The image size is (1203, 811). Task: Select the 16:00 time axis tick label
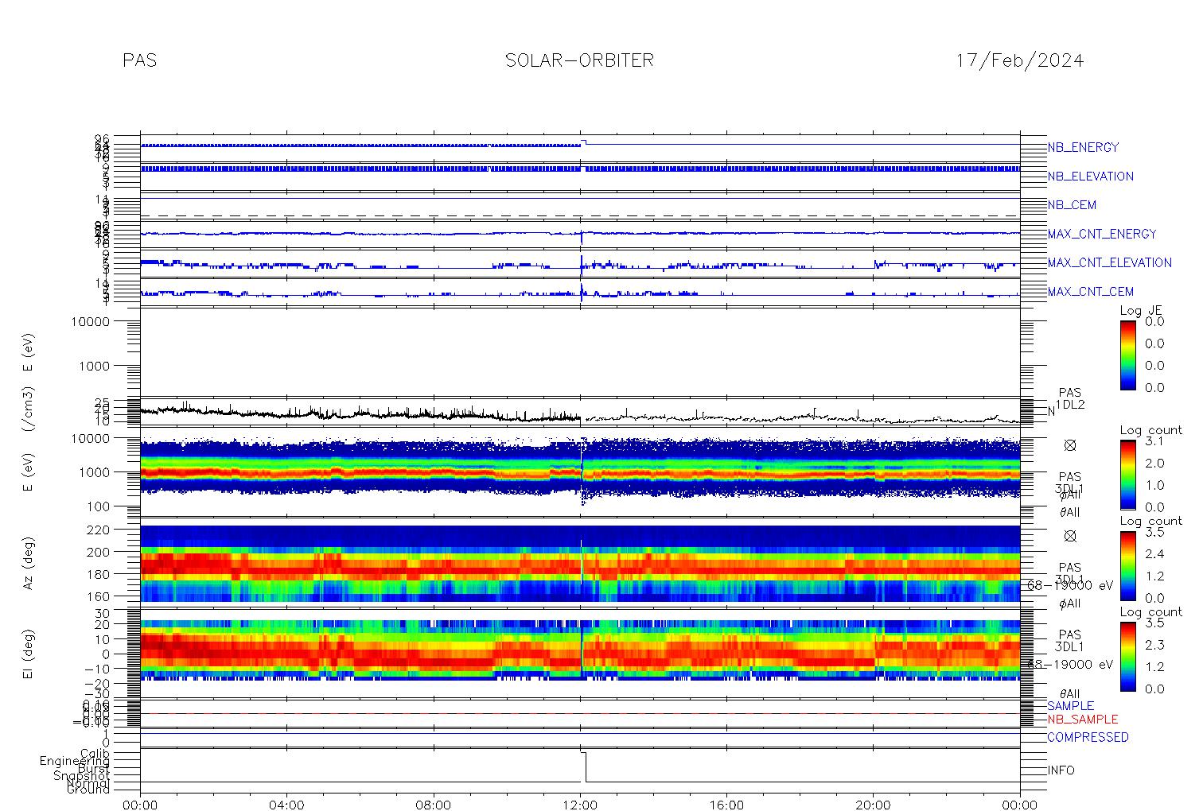[726, 805]
